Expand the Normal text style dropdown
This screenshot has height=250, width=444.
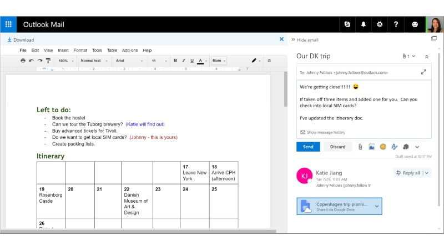point(93,61)
